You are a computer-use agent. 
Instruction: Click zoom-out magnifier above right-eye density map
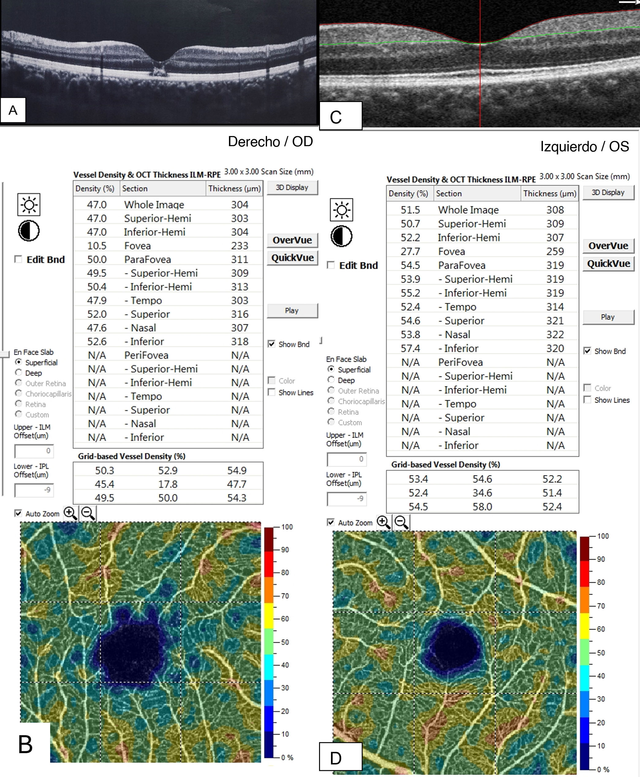(88, 513)
